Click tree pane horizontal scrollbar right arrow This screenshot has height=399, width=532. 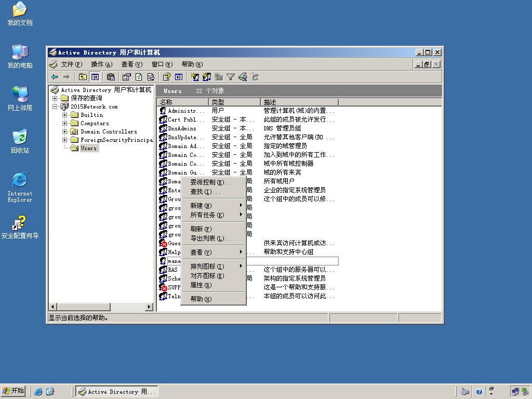149,307
